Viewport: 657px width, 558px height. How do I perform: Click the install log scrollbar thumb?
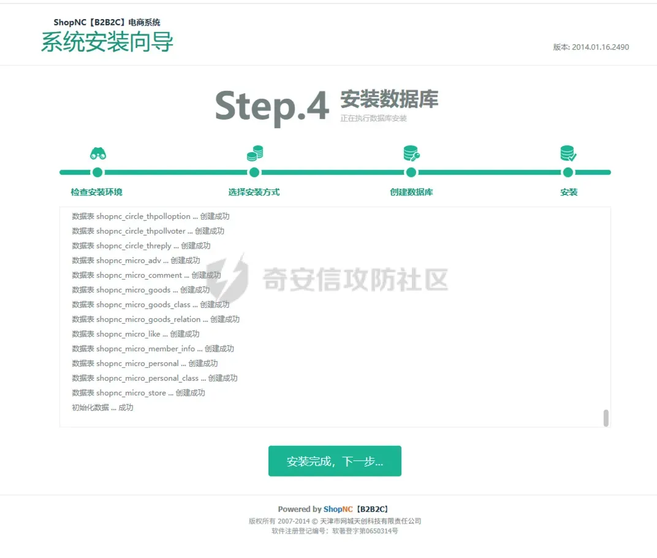pyautogui.click(x=606, y=418)
